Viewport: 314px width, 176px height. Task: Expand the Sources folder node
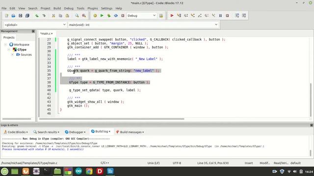(x=12, y=54)
